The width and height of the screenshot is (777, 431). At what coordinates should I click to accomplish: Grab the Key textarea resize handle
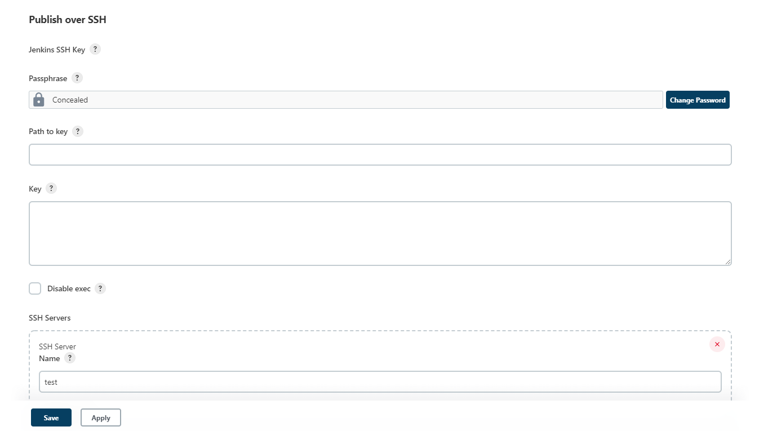(x=728, y=262)
